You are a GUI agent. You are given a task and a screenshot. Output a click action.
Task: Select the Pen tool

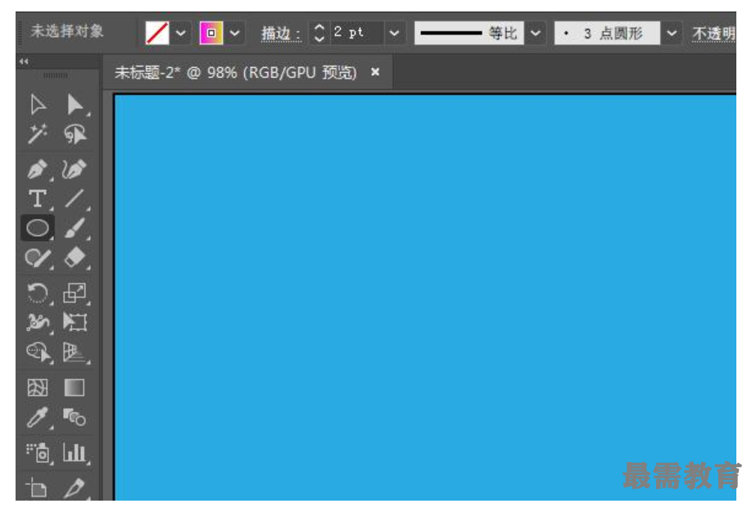[38, 169]
